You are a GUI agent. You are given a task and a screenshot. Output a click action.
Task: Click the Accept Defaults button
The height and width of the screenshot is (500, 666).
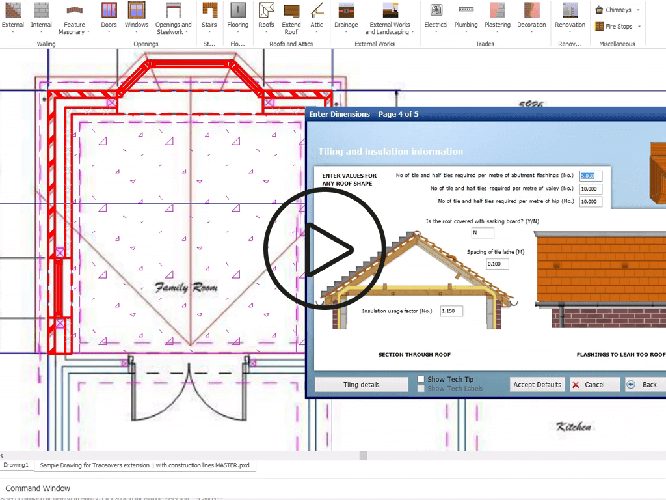(537, 385)
